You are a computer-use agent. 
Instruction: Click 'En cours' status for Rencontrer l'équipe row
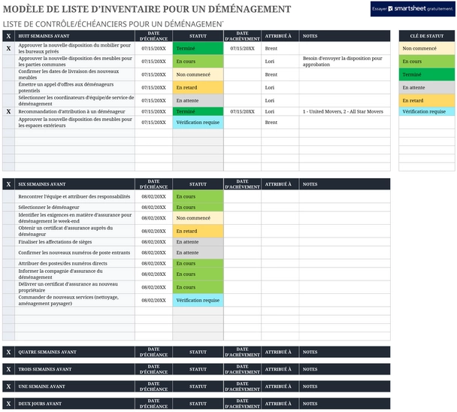198,196
